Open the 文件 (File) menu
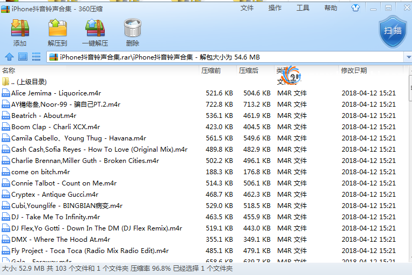 coord(247,8)
